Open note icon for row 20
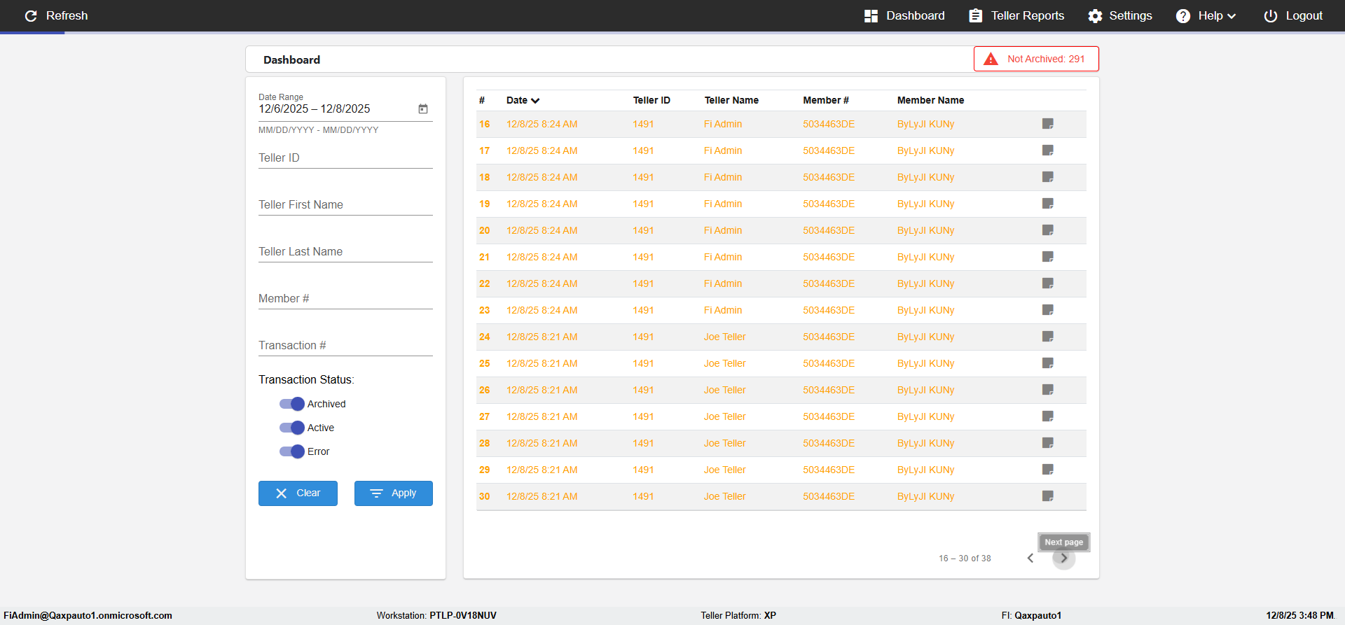This screenshot has width=1345, height=625. [1048, 230]
